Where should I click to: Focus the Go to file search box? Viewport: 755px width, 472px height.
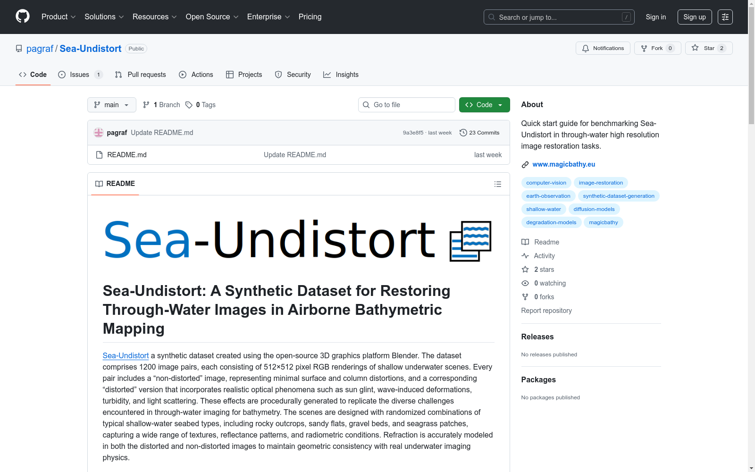(407, 105)
